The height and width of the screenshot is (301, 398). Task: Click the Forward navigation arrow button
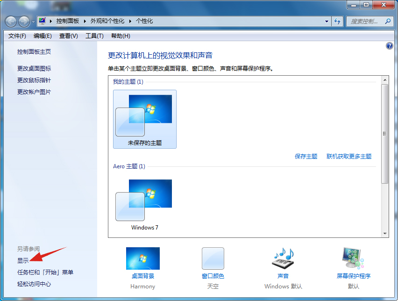click(x=24, y=21)
